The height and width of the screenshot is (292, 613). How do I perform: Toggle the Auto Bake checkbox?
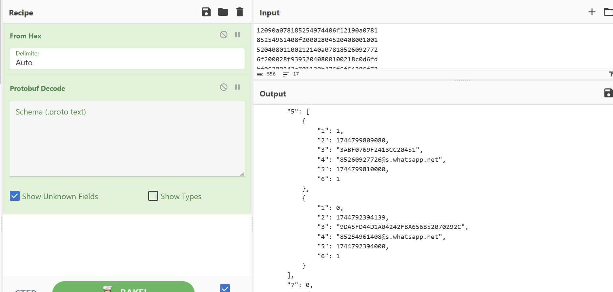[225, 288]
